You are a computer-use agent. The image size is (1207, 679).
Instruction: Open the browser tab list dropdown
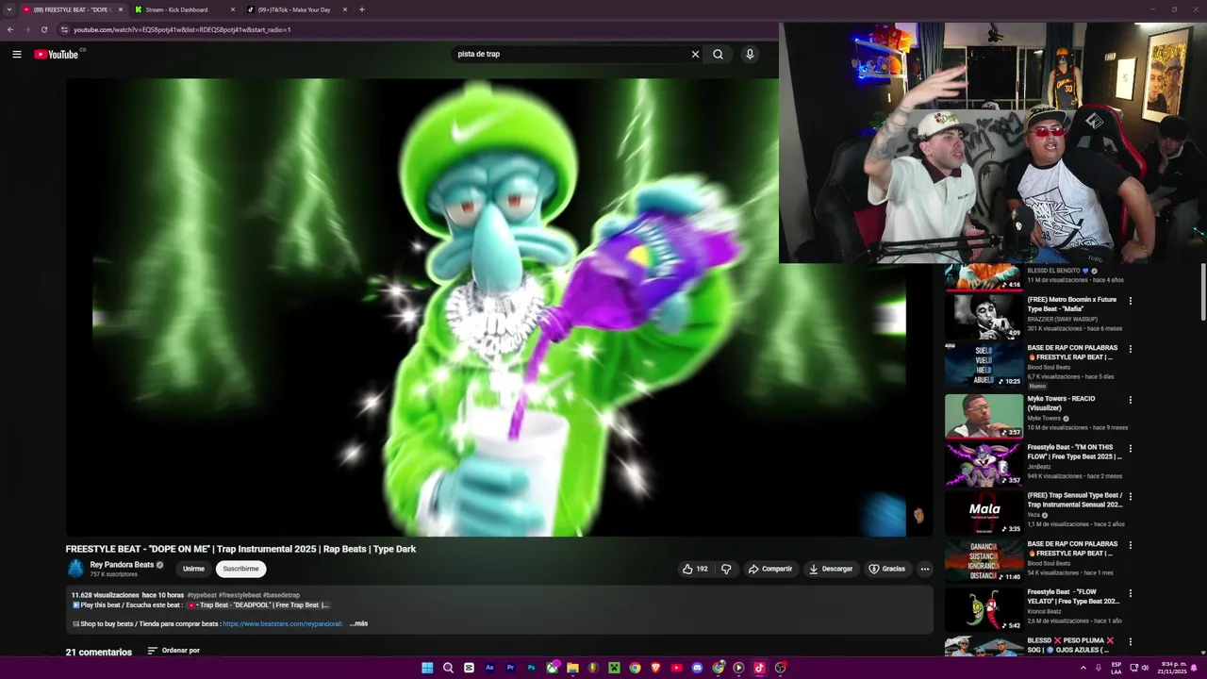tap(9, 9)
